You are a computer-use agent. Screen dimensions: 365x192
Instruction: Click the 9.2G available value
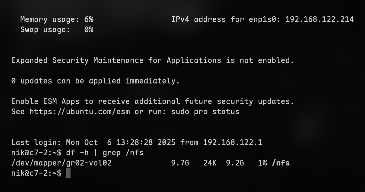235,163
